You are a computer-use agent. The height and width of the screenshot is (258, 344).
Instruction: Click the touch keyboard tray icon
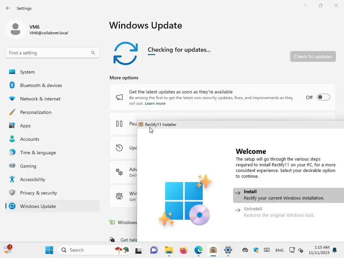pos(266,250)
